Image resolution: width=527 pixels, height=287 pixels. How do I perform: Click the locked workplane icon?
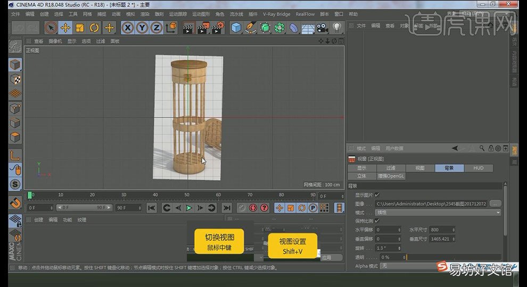click(x=15, y=221)
